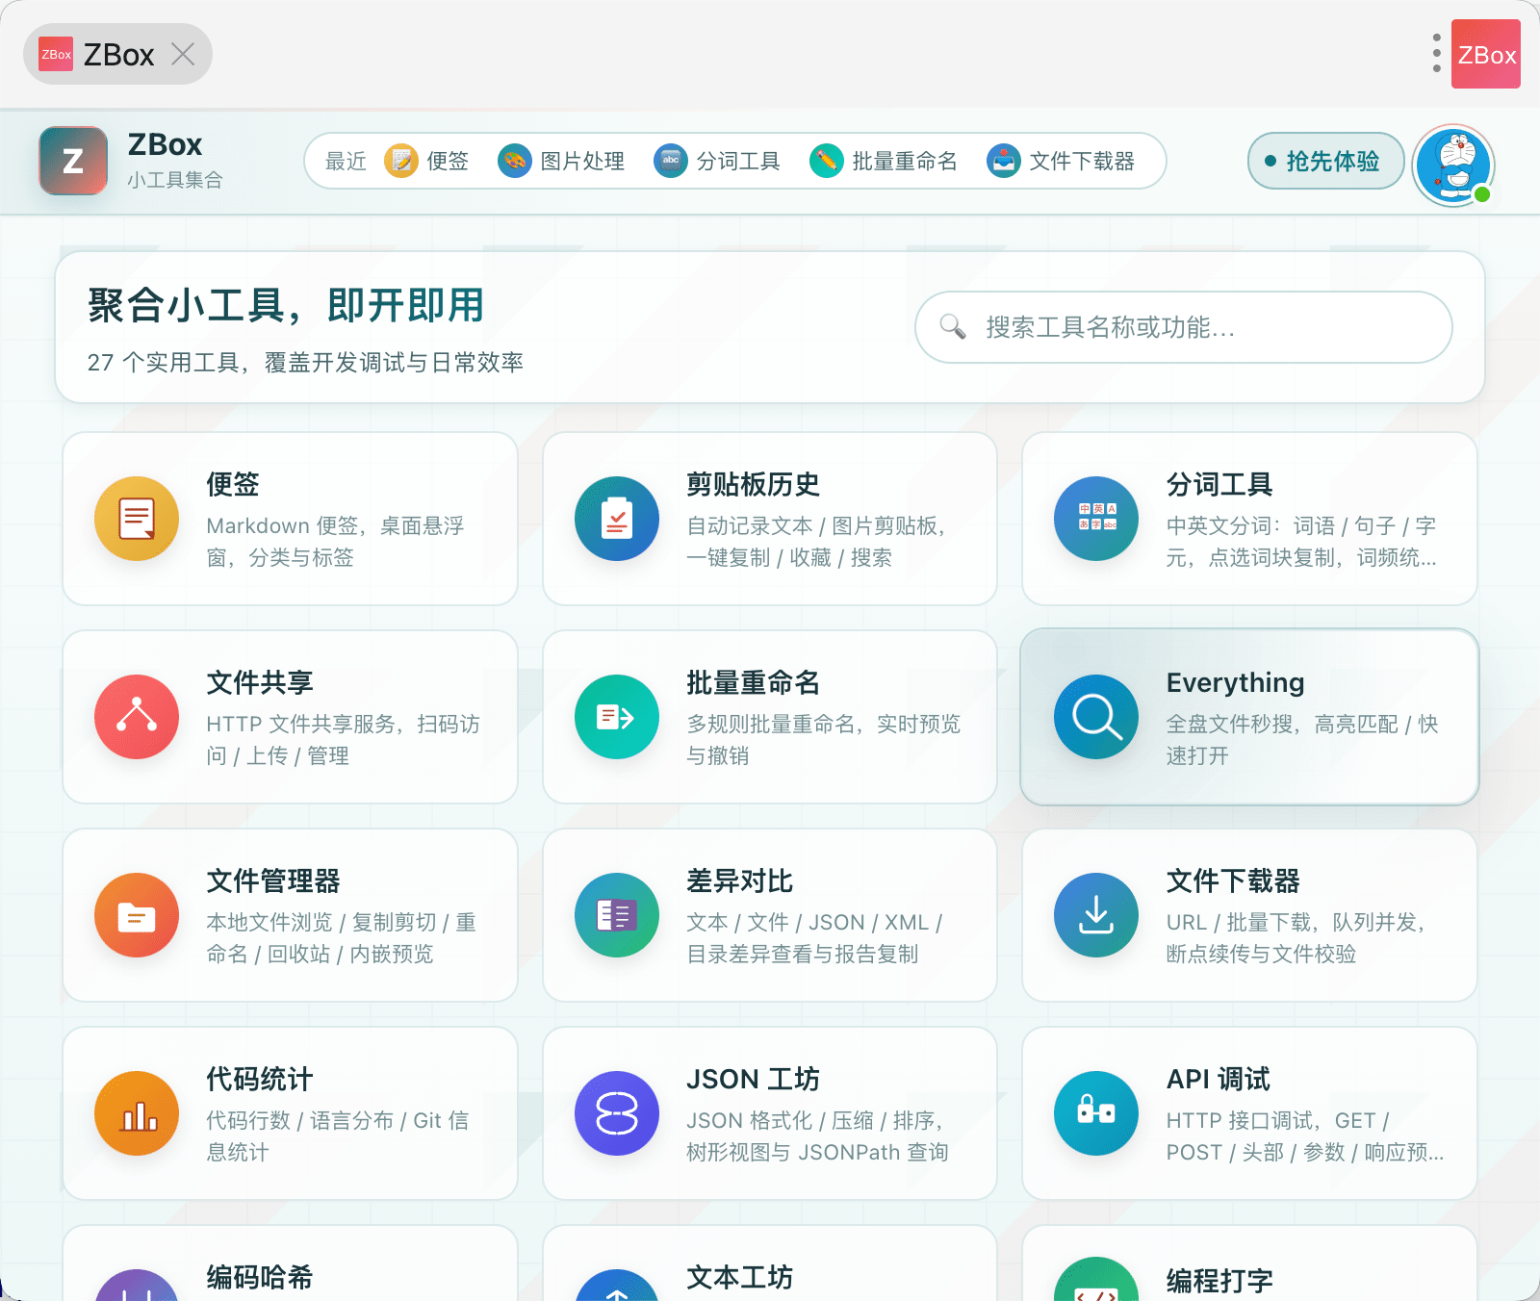Focus the 搜索工具名称或功能 search field
The image size is (1540, 1301).
[1184, 327]
